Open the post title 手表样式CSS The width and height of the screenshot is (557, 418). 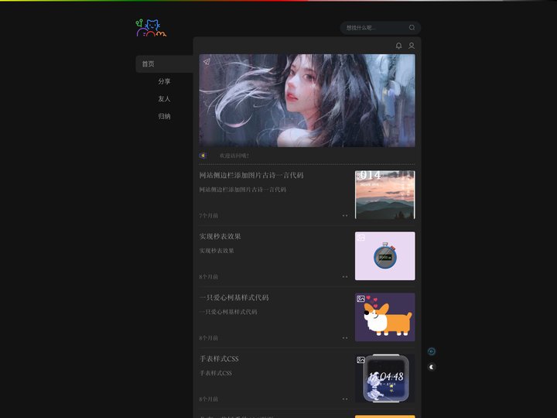tap(219, 358)
